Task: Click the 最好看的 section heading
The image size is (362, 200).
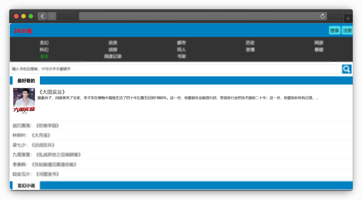Action: tap(26, 81)
